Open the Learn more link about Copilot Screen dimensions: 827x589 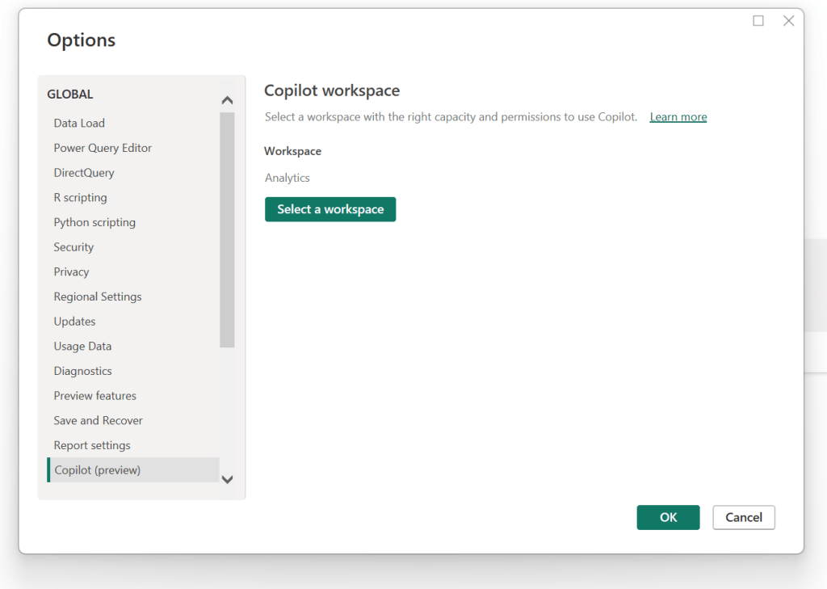point(678,116)
